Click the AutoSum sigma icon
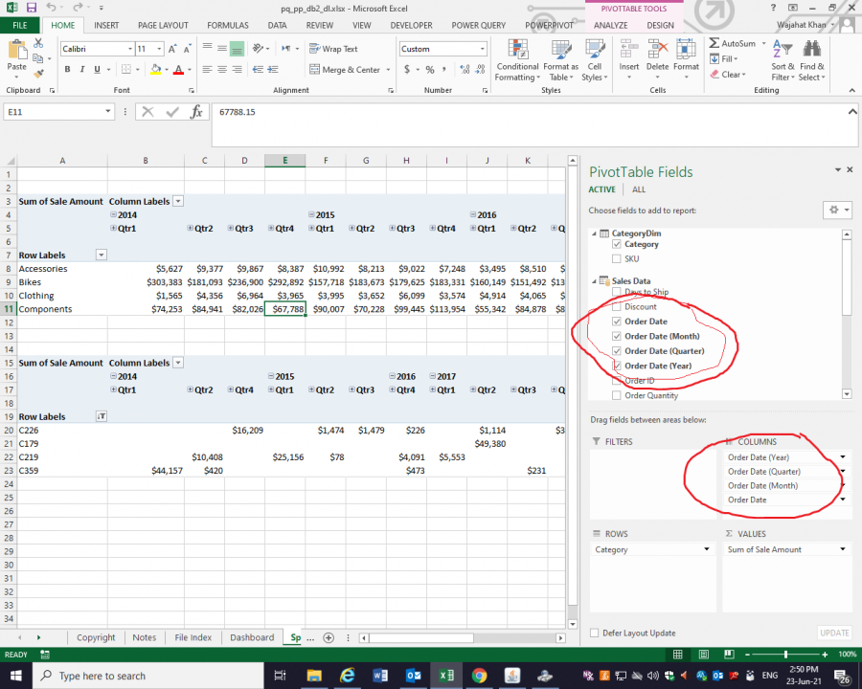 [x=715, y=43]
